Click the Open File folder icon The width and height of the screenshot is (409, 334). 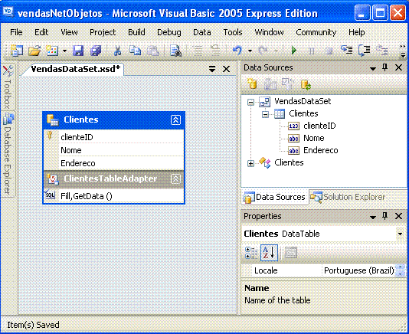[34, 51]
